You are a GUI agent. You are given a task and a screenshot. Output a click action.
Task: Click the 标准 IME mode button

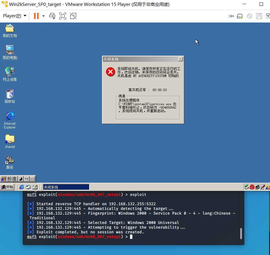tap(12, 179)
